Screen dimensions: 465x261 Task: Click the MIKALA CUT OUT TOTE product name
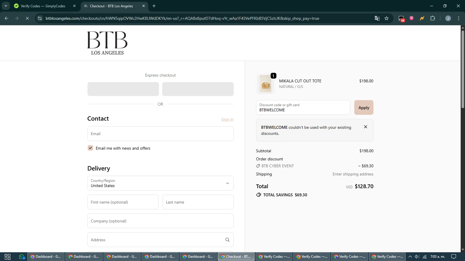300,81
